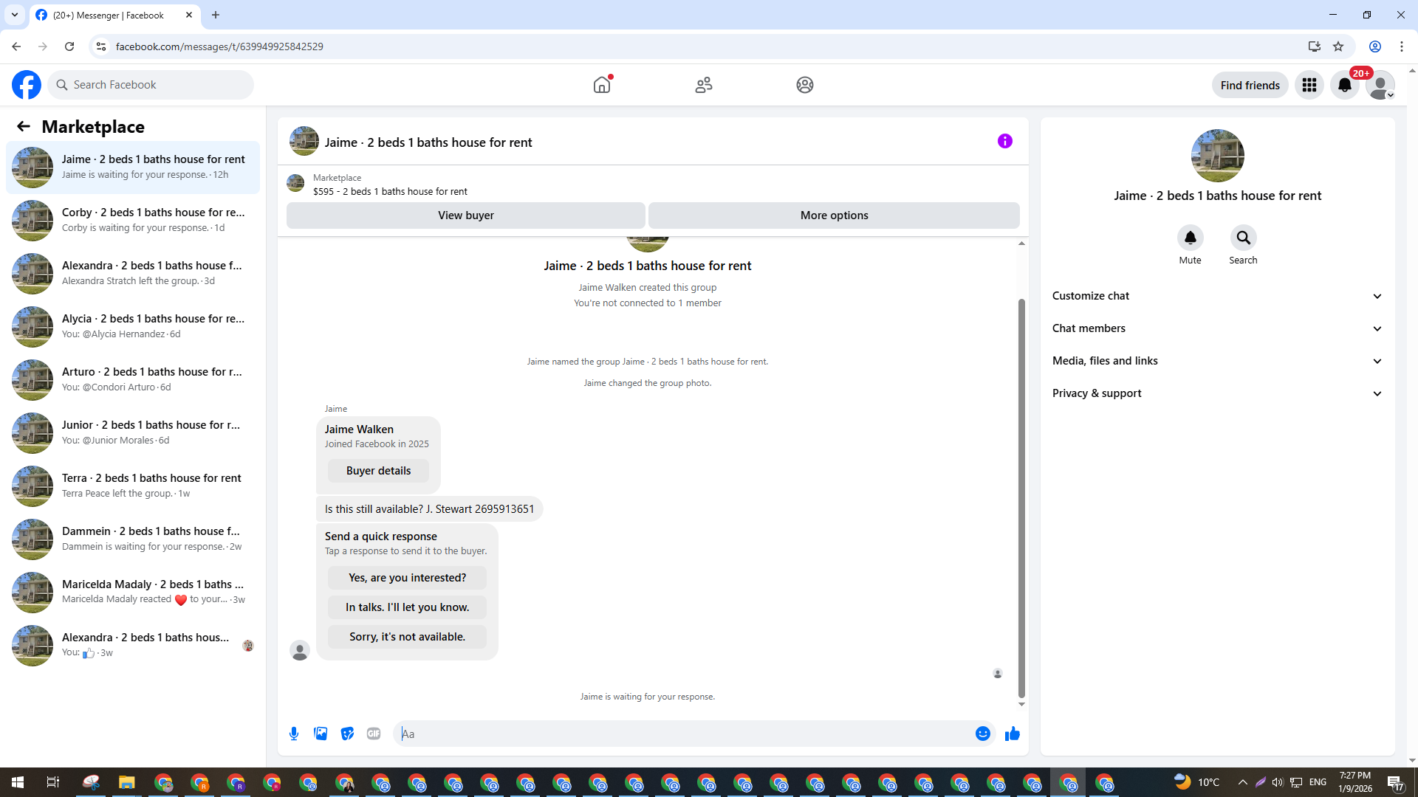Open the sticker picker icon
The width and height of the screenshot is (1418, 797).
click(347, 734)
